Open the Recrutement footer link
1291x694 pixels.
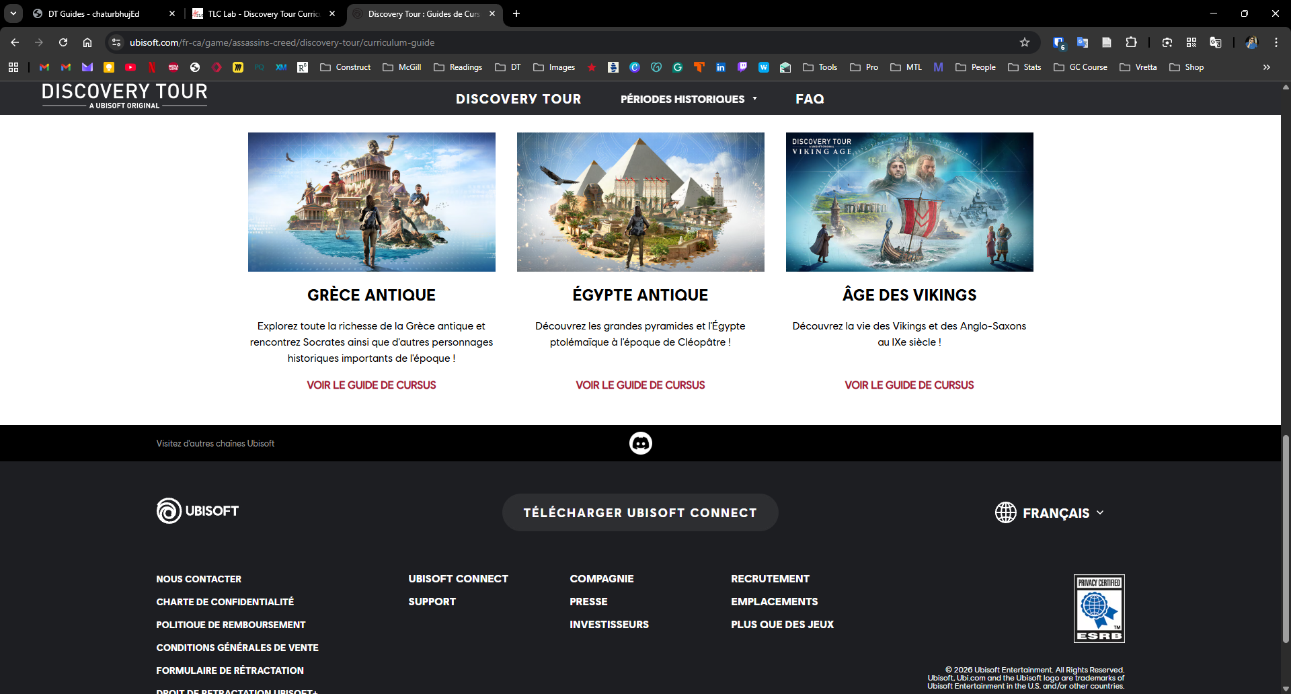(x=770, y=579)
